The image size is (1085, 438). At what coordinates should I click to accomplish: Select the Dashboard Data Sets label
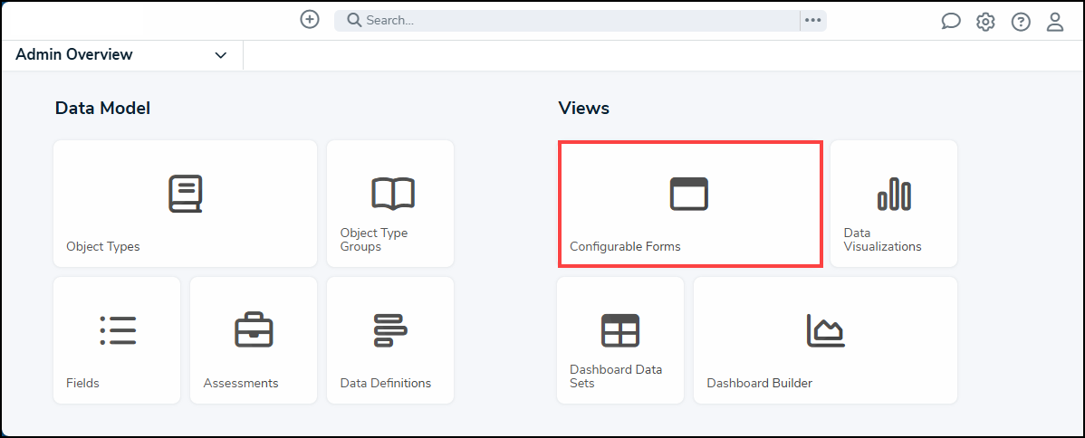pyautogui.click(x=616, y=376)
